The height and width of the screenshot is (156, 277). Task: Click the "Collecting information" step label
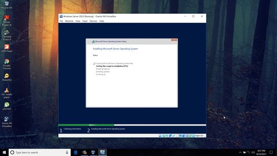[72, 129]
